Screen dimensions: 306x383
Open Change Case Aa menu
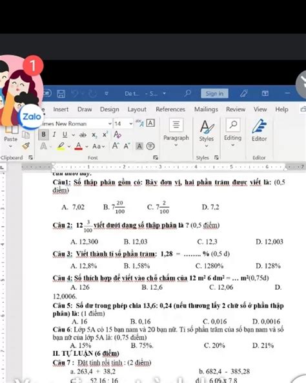coord(99,146)
